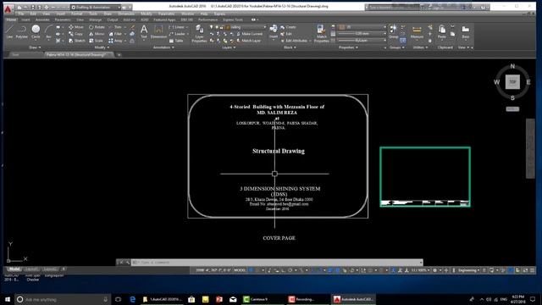Click the Mirror tool
The image size is (542, 305).
[x=97, y=34]
